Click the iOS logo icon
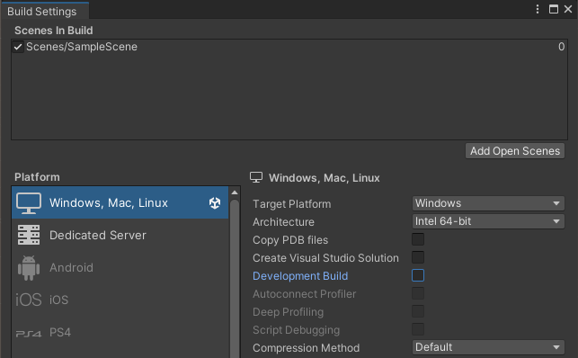 point(29,300)
